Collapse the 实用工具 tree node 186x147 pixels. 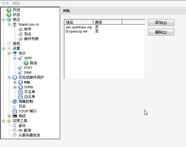coord(3,121)
